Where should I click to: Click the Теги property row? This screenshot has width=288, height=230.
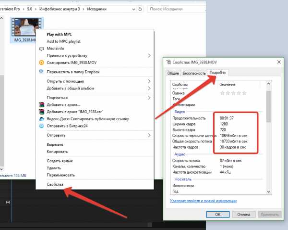(x=218, y=99)
